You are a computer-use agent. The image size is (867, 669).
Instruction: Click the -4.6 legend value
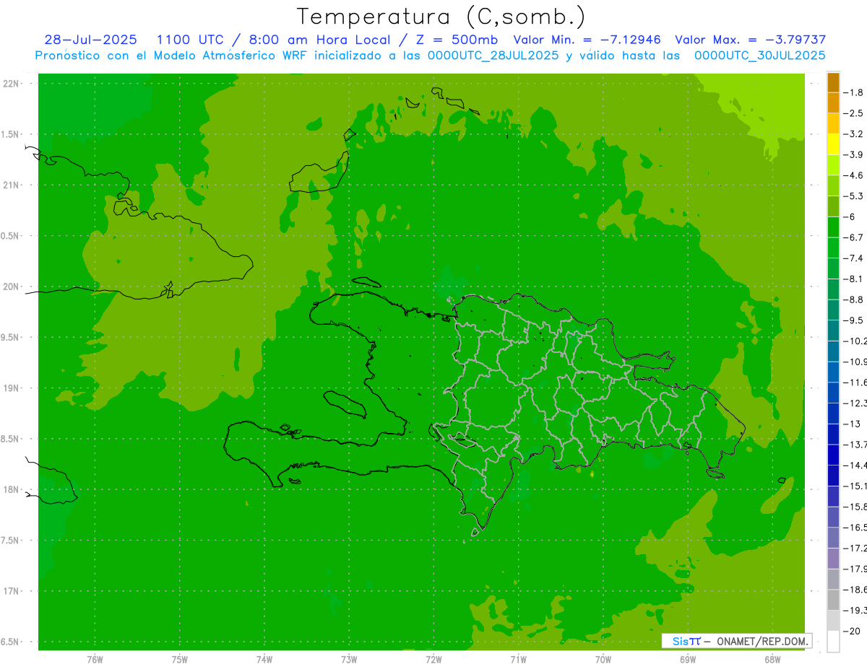point(853,175)
